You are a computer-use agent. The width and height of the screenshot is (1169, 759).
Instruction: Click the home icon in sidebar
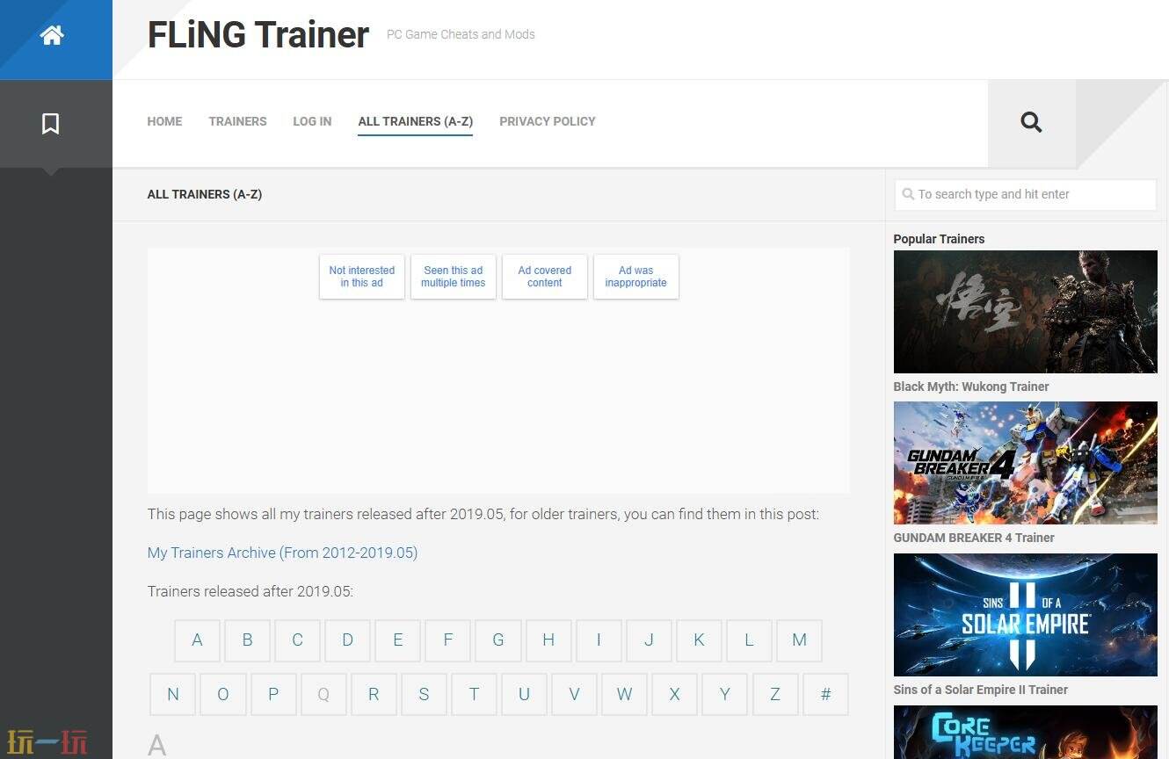coord(52,35)
